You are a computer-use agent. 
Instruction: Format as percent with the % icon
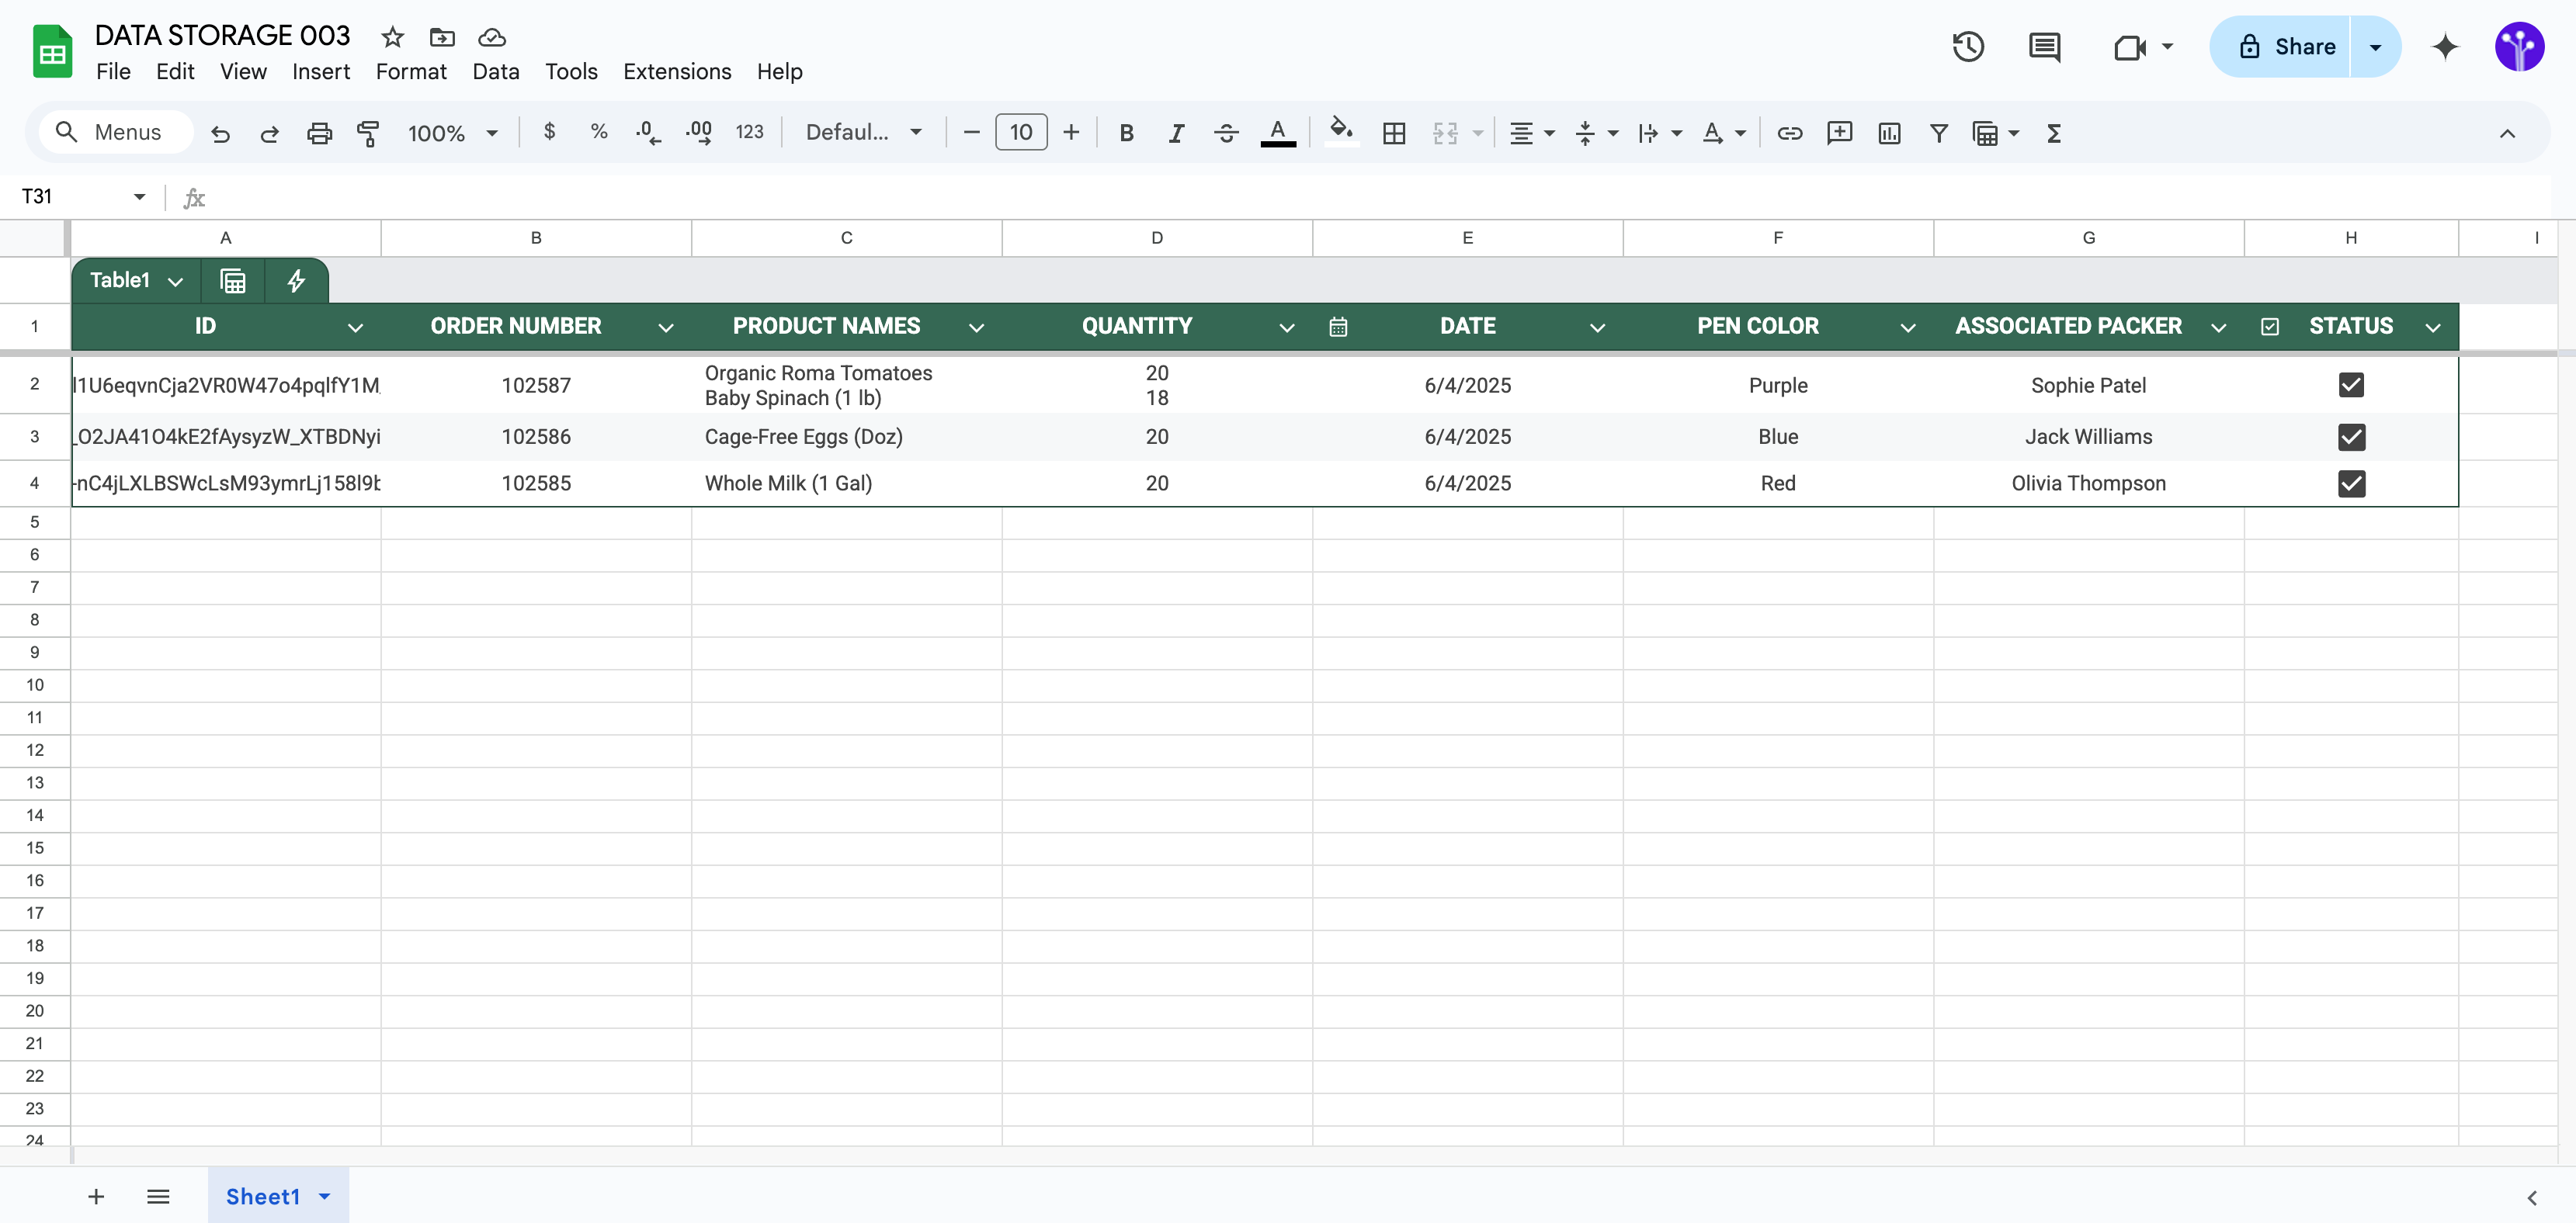coord(599,132)
